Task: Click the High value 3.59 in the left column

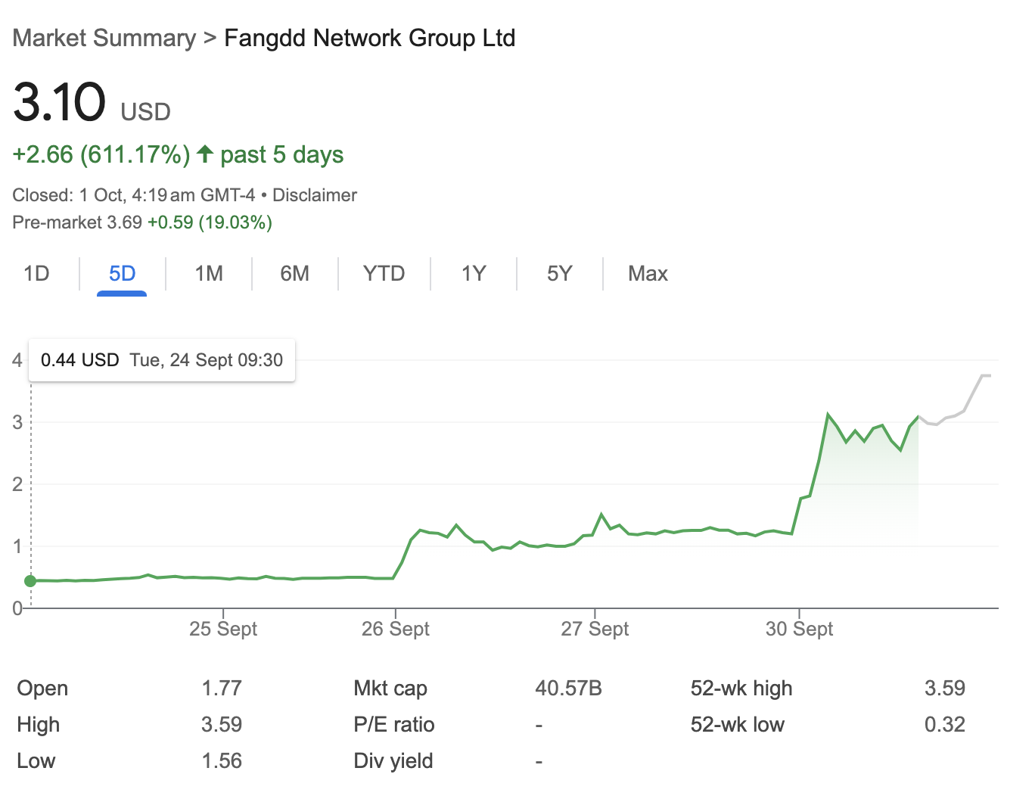Action: [222, 725]
